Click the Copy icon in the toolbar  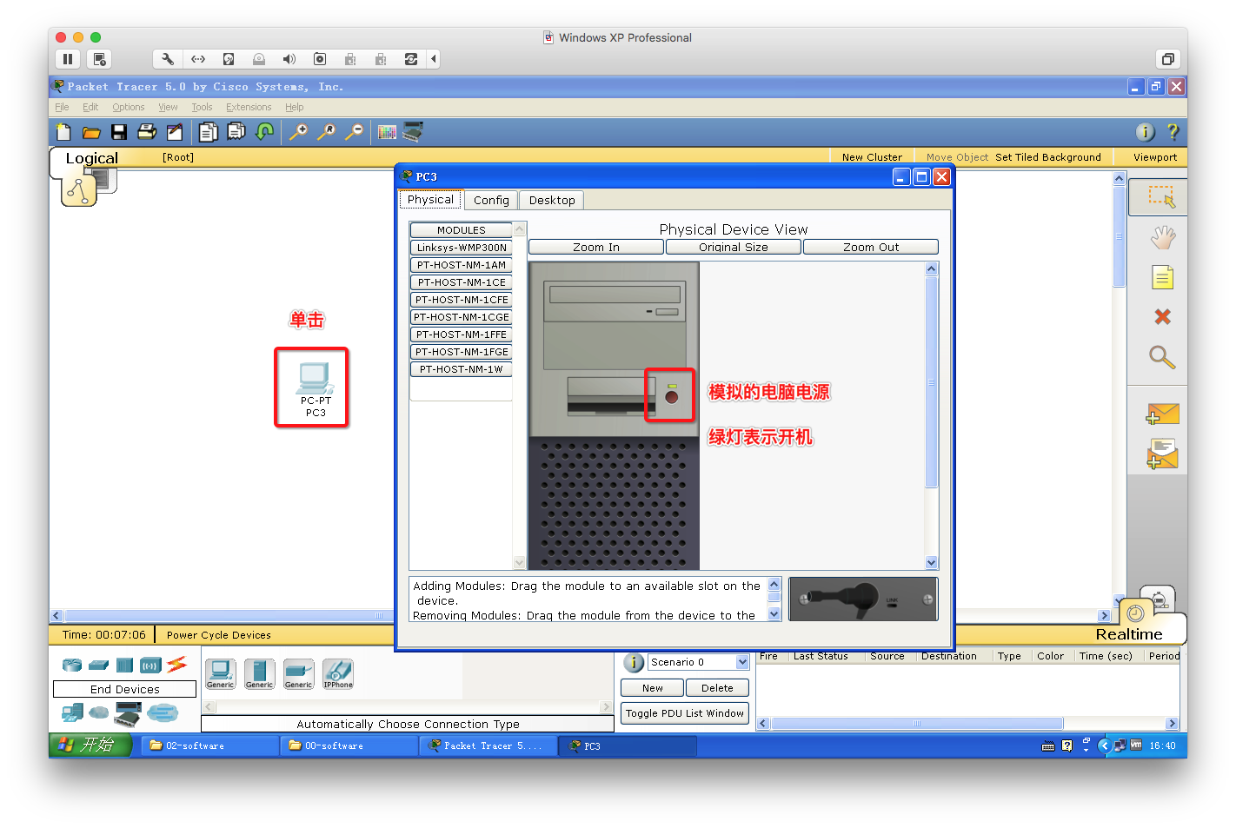[208, 132]
